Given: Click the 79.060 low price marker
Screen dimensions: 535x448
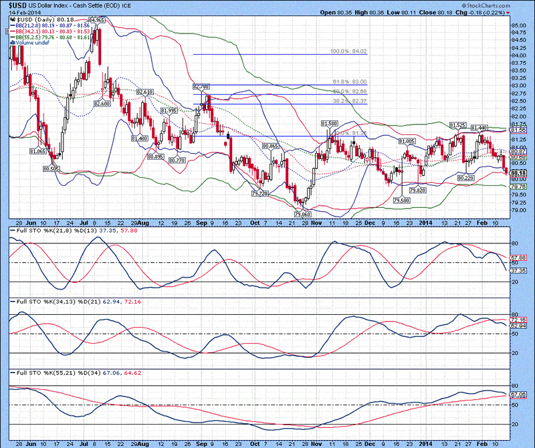Looking at the screenshot, I should pos(303,214).
